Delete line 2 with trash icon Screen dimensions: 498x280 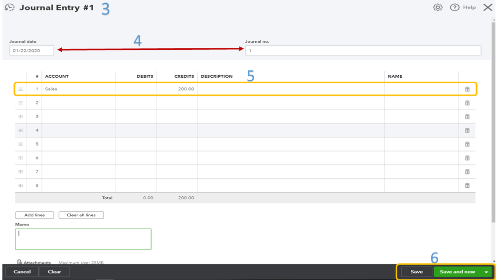(467, 103)
